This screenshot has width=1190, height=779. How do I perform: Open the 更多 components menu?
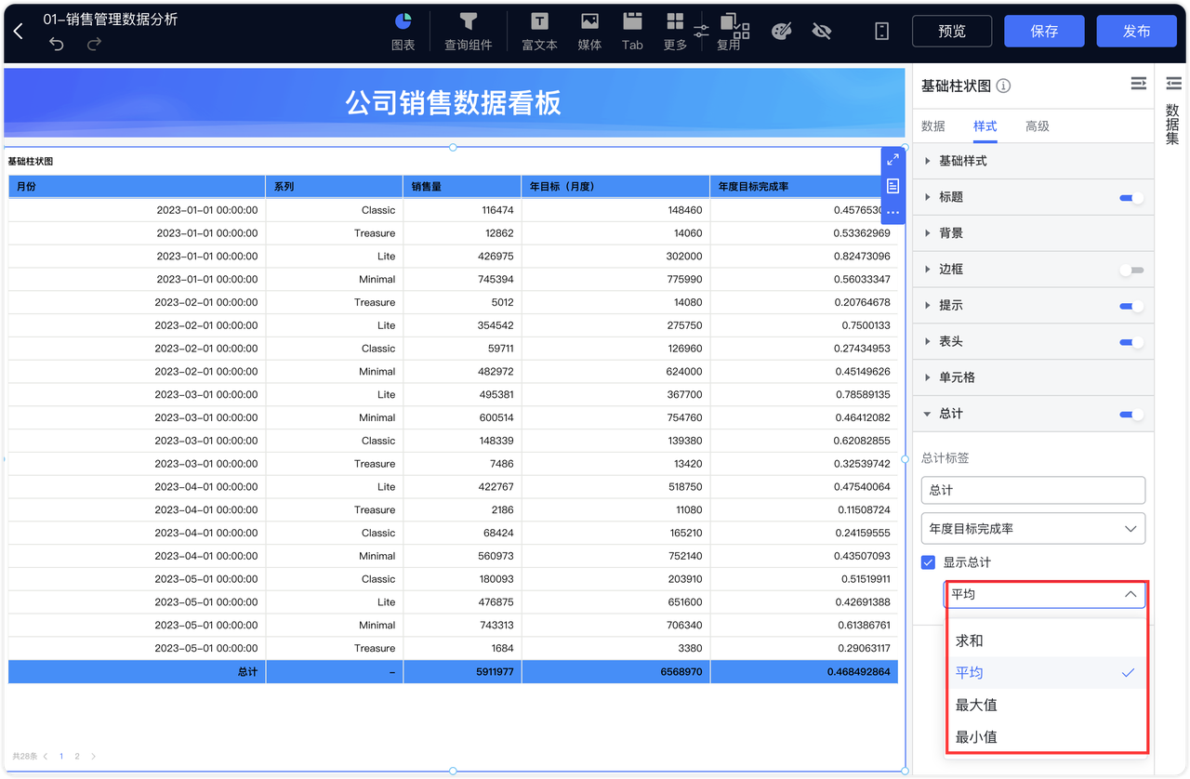675,32
